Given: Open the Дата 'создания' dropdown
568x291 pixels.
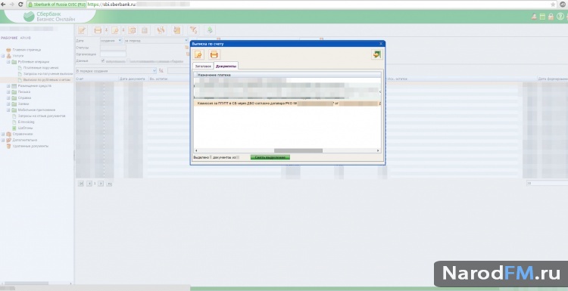Looking at the screenshot, I should click(x=111, y=41).
